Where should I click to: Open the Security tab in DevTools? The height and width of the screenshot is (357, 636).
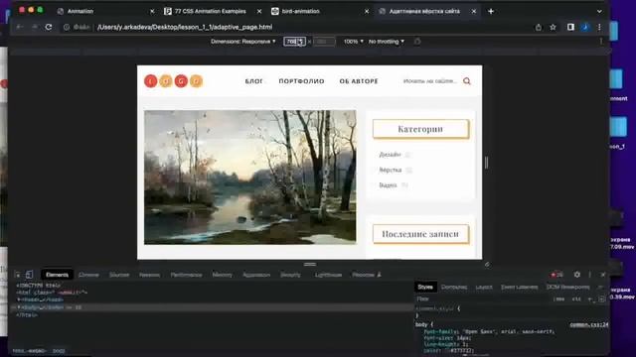[290, 275]
